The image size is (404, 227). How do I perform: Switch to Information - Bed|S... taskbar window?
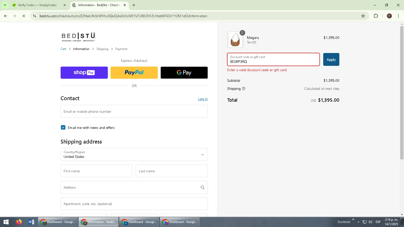tap(99, 222)
